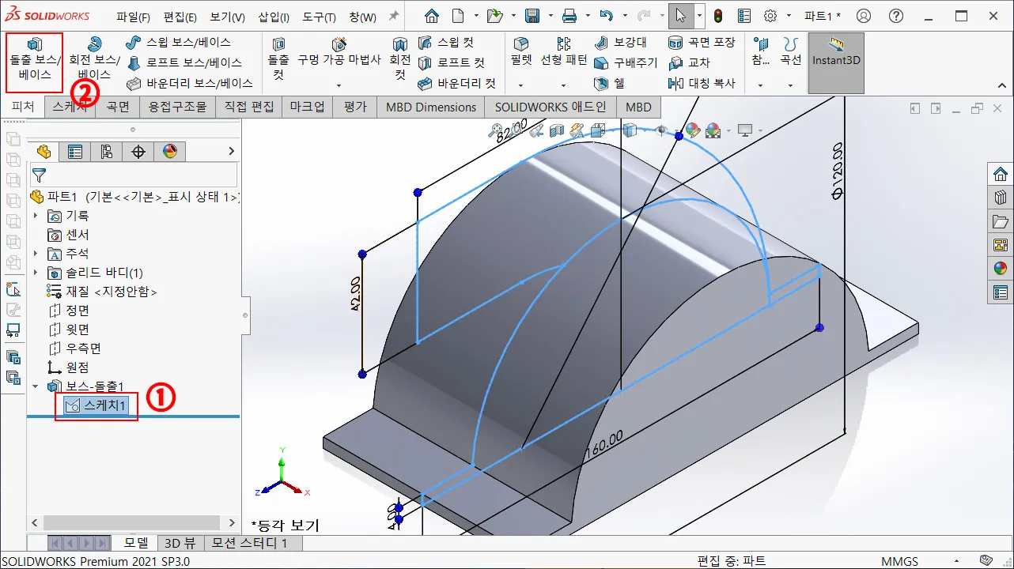Click the Home icon in title bar
This screenshot has height=569, width=1014.
click(431, 16)
